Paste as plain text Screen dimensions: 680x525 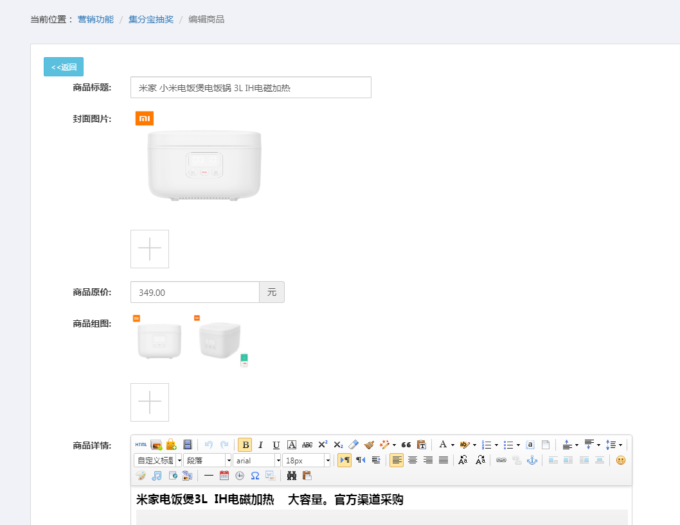[x=422, y=445]
